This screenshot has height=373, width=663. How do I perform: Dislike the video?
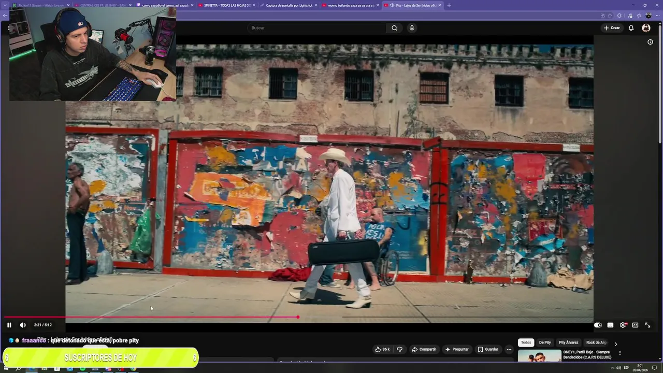click(399, 349)
